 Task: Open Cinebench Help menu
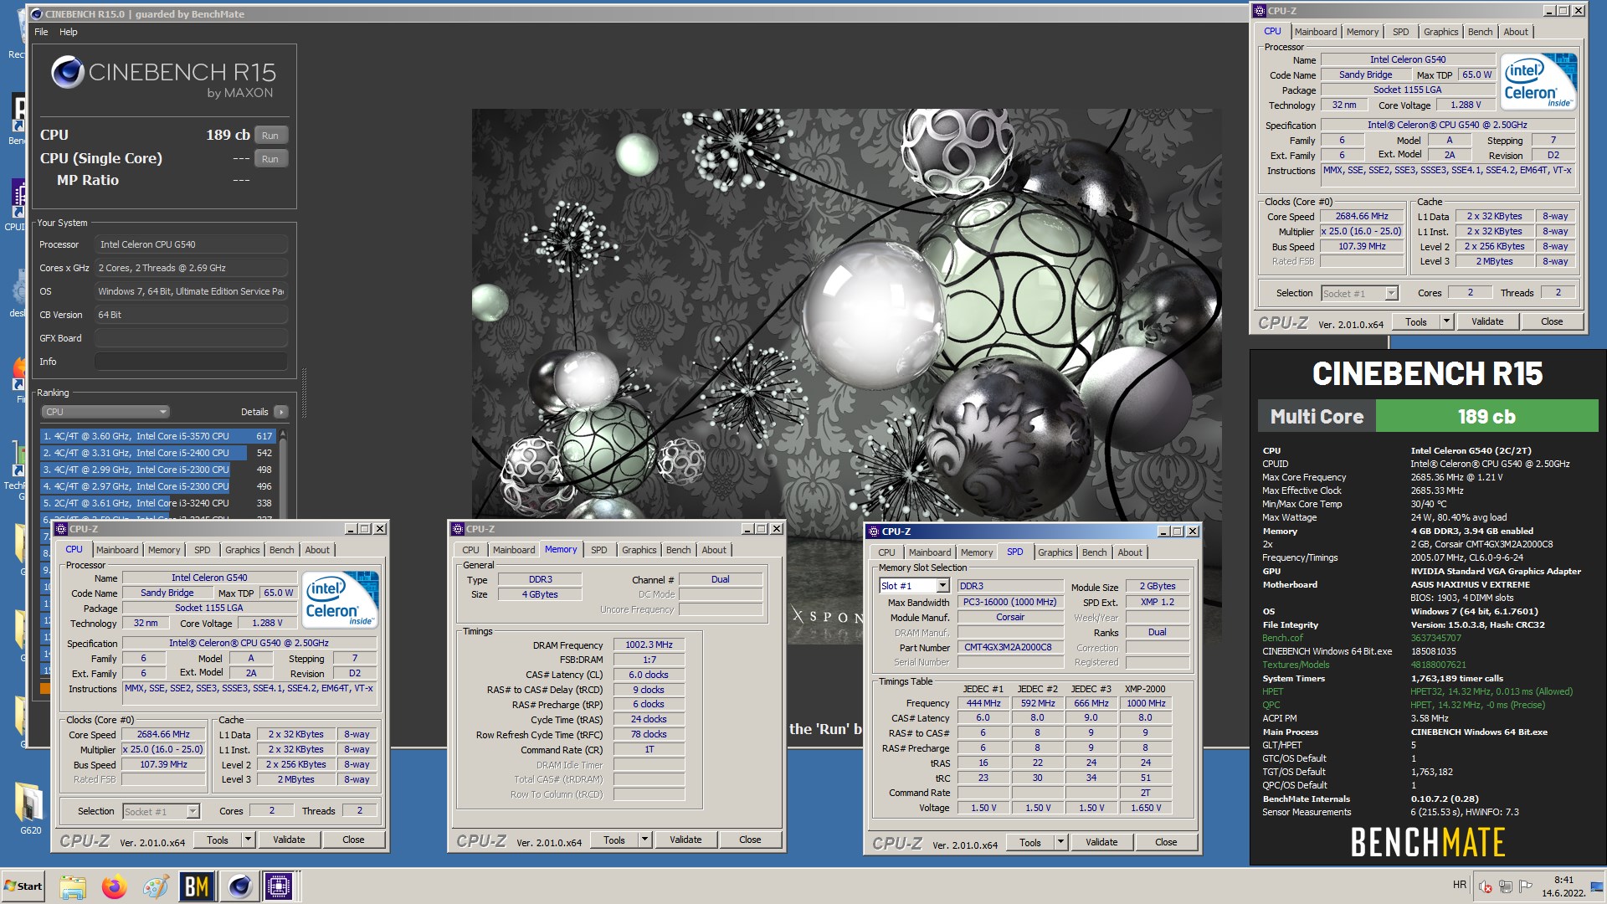click(x=69, y=32)
